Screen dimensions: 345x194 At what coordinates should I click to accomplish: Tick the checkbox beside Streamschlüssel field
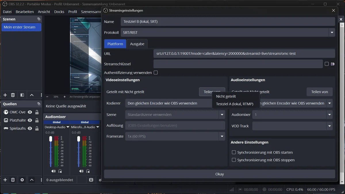click(x=327, y=64)
